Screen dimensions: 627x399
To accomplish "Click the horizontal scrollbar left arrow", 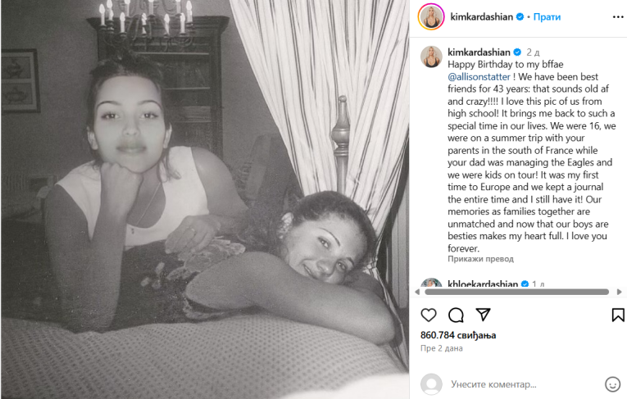I will [417, 292].
